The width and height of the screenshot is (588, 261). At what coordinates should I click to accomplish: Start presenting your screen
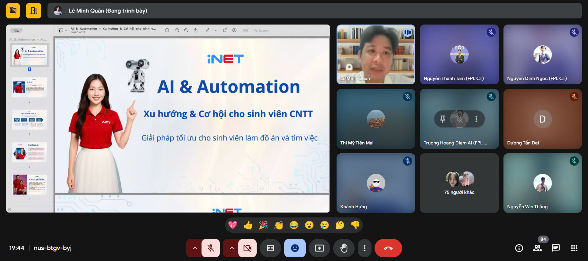pos(319,248)
